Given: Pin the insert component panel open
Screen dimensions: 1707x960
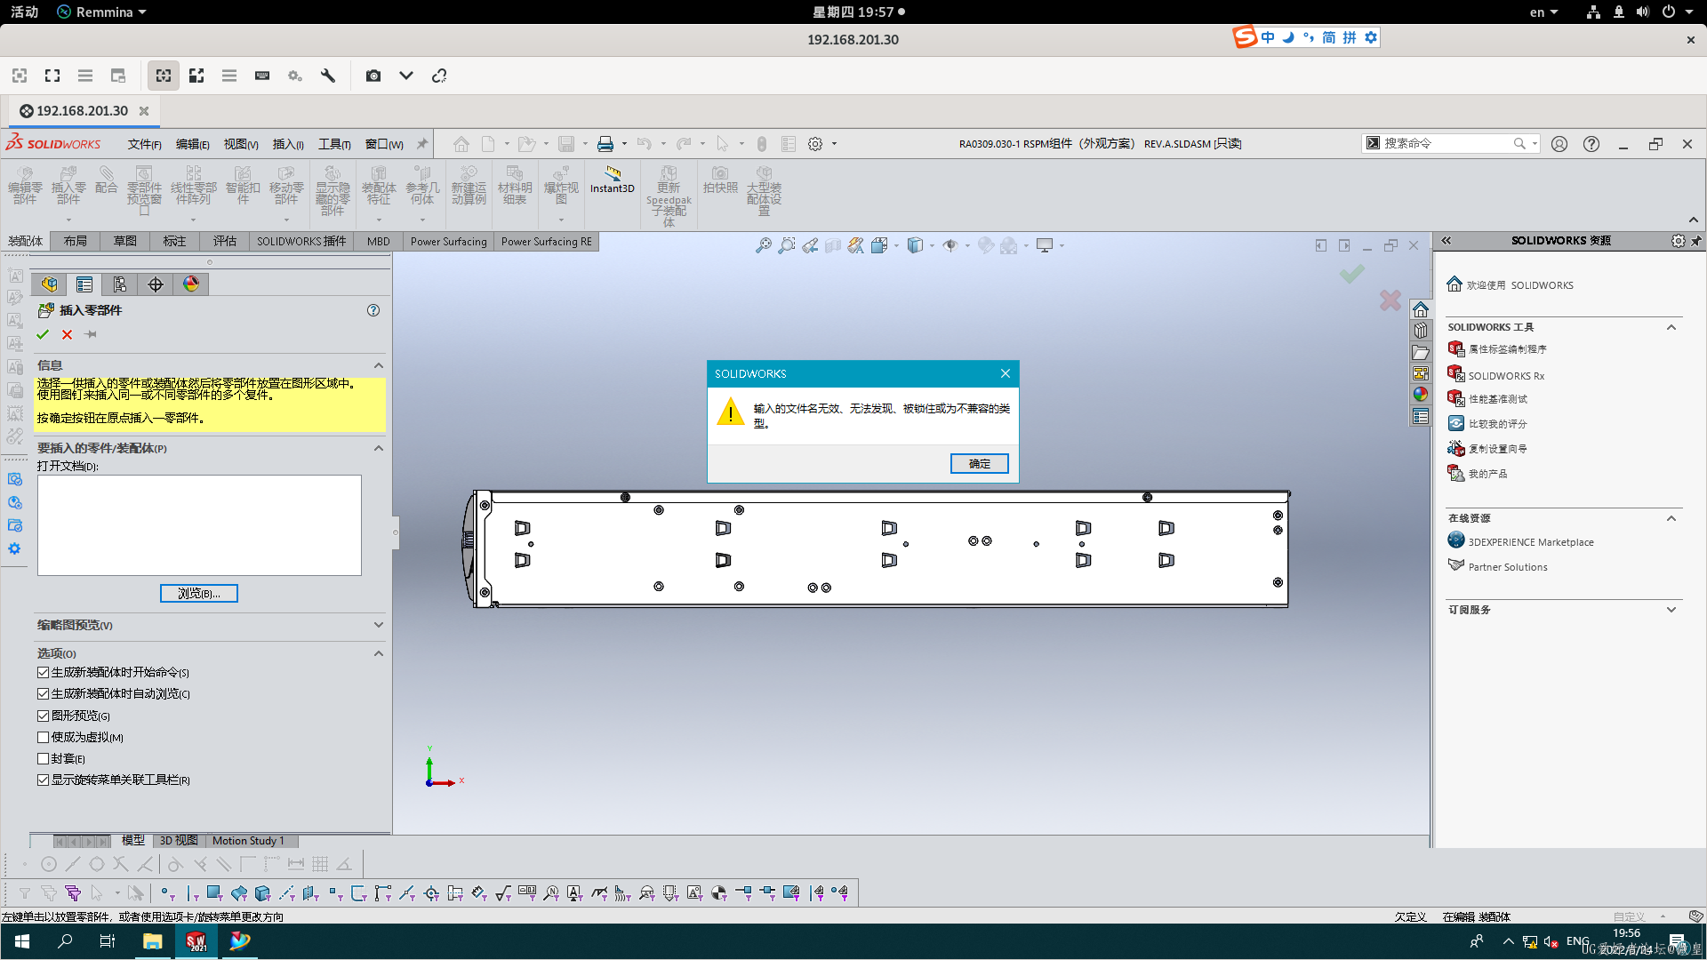Looking at the screenshot, I should 91,334.
